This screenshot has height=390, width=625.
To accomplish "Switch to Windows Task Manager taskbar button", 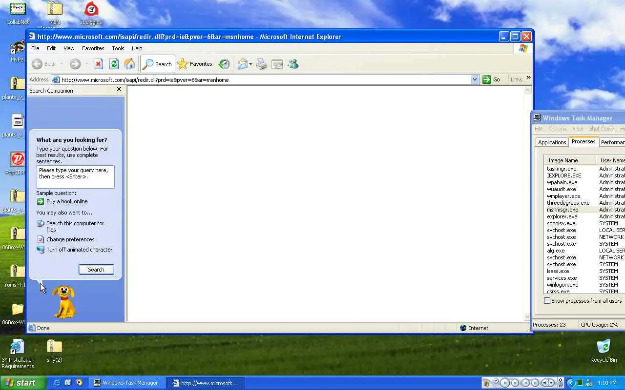I will coord(127,383).
